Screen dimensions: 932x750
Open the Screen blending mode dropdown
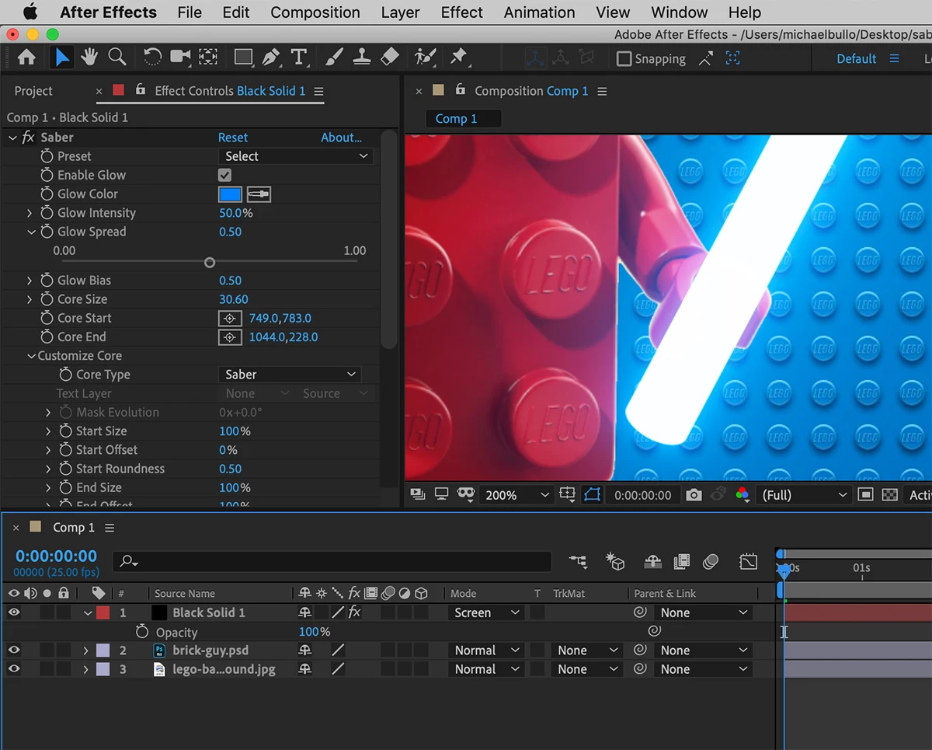488,612
